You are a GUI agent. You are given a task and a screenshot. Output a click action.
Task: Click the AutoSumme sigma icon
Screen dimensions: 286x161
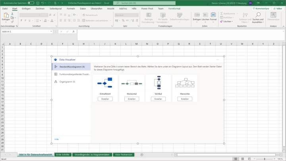coord(222,14)
